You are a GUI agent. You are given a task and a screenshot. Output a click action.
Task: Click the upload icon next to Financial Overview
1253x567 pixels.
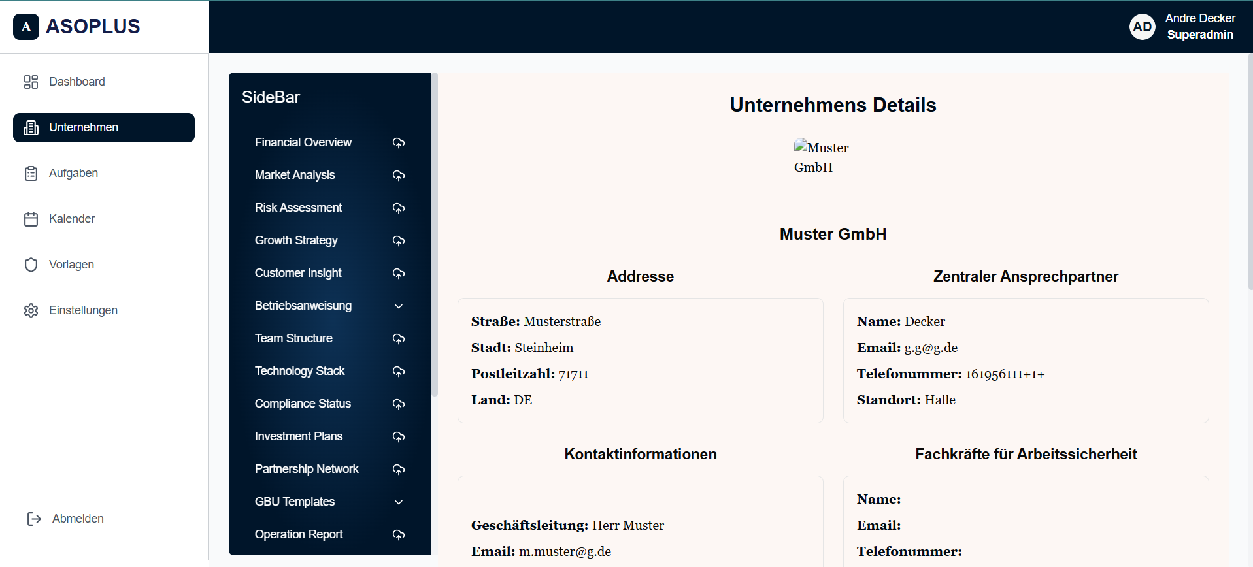(x=399, y=142)
